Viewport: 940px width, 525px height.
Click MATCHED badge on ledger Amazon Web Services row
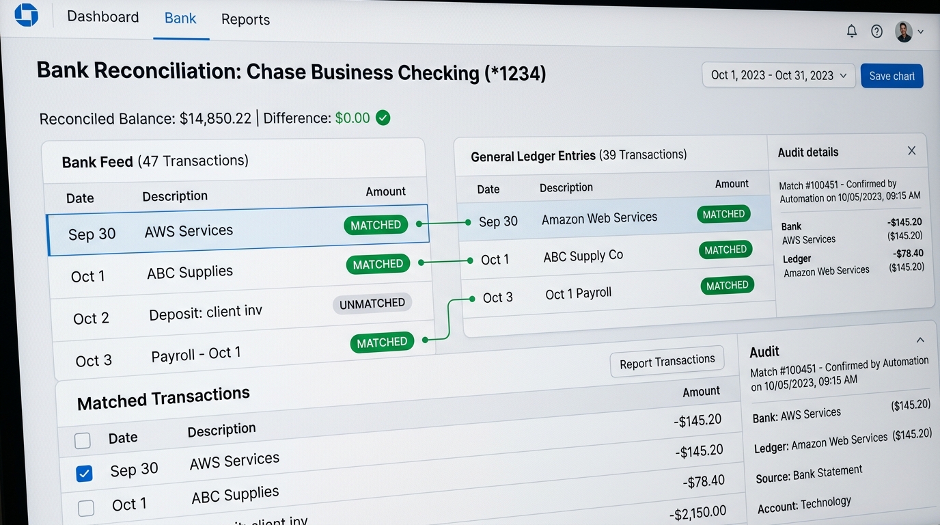coord(723,214)
